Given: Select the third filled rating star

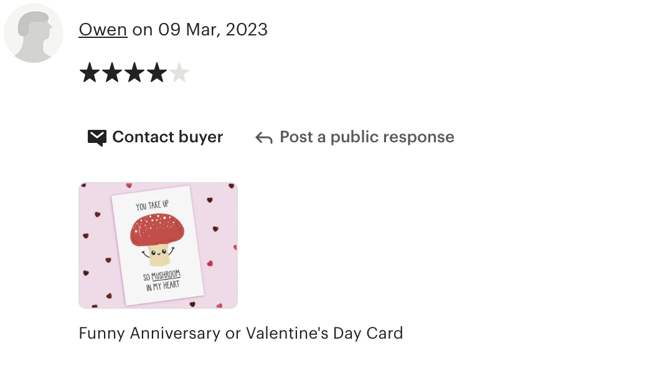Looking at the screenshot, I should (x=134, y=73).
